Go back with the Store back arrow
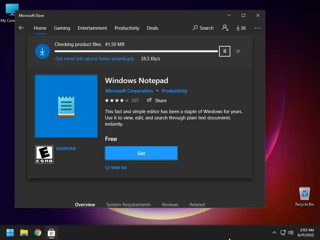Image resolution: width=320 pixels, height=240 pixels. [x=21, y=28]
